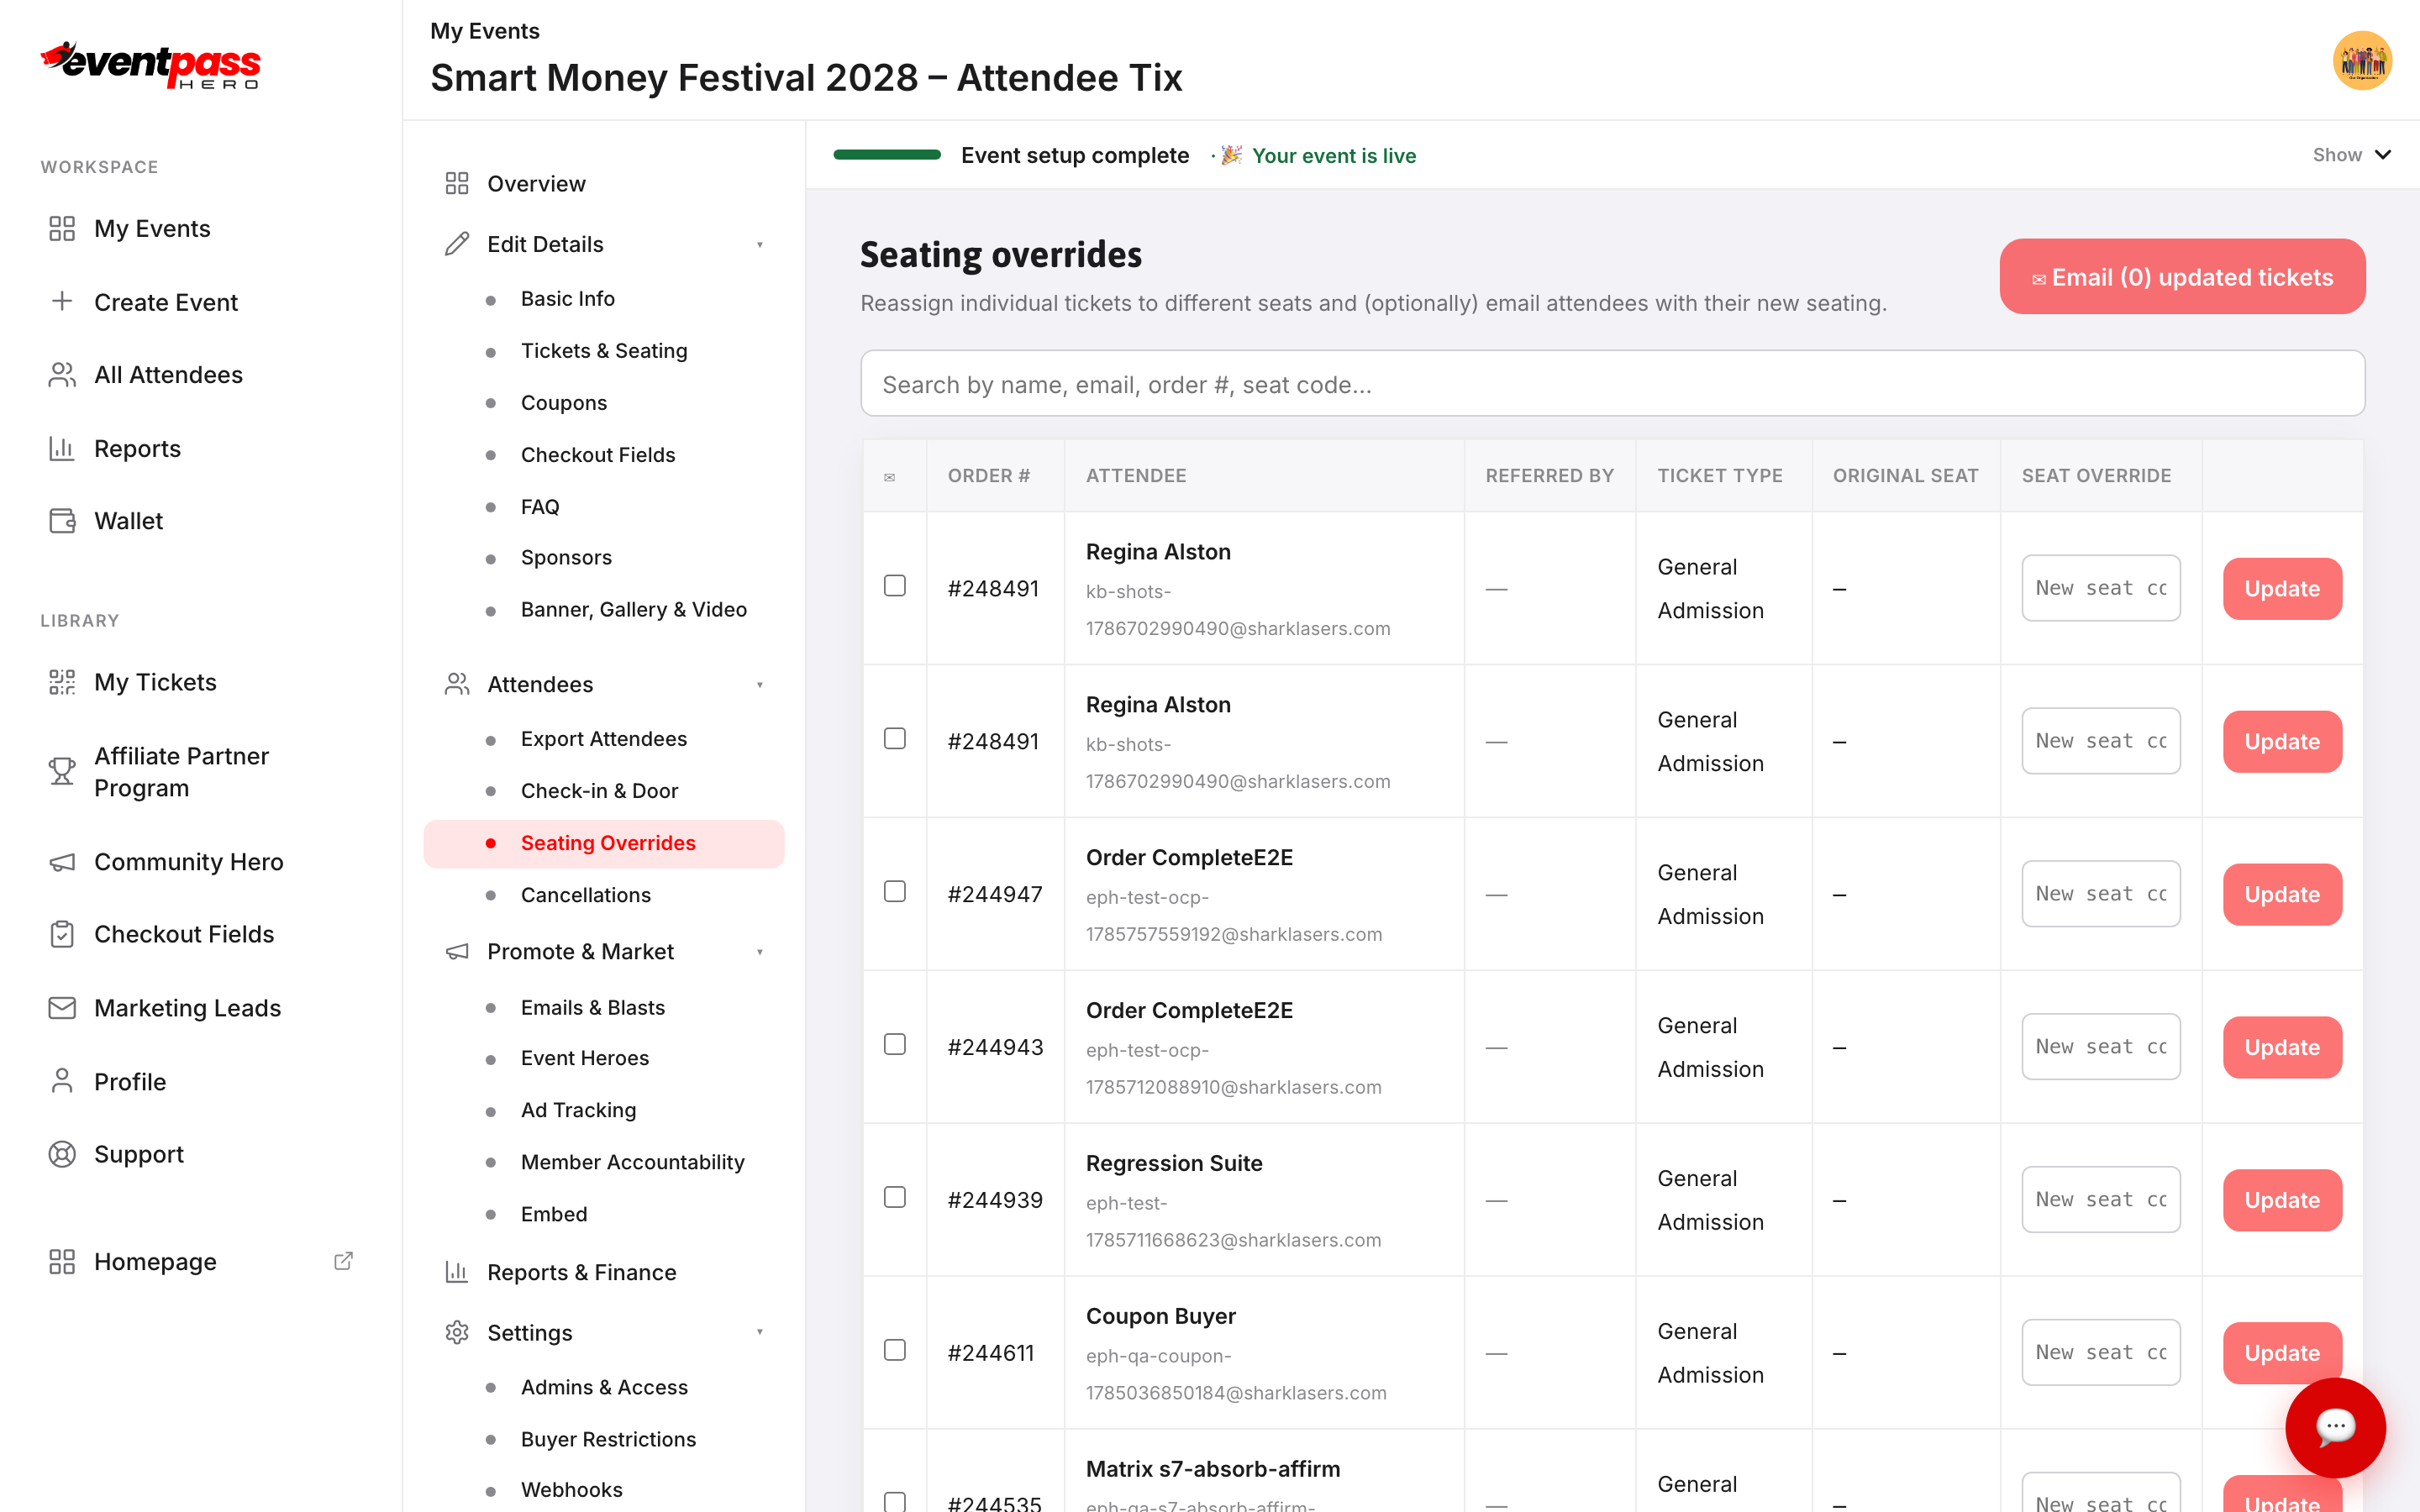This screenshot has height=1512, width=2420.
Task: Click the Attendees people icon in event menu
Action: (457, 684)
